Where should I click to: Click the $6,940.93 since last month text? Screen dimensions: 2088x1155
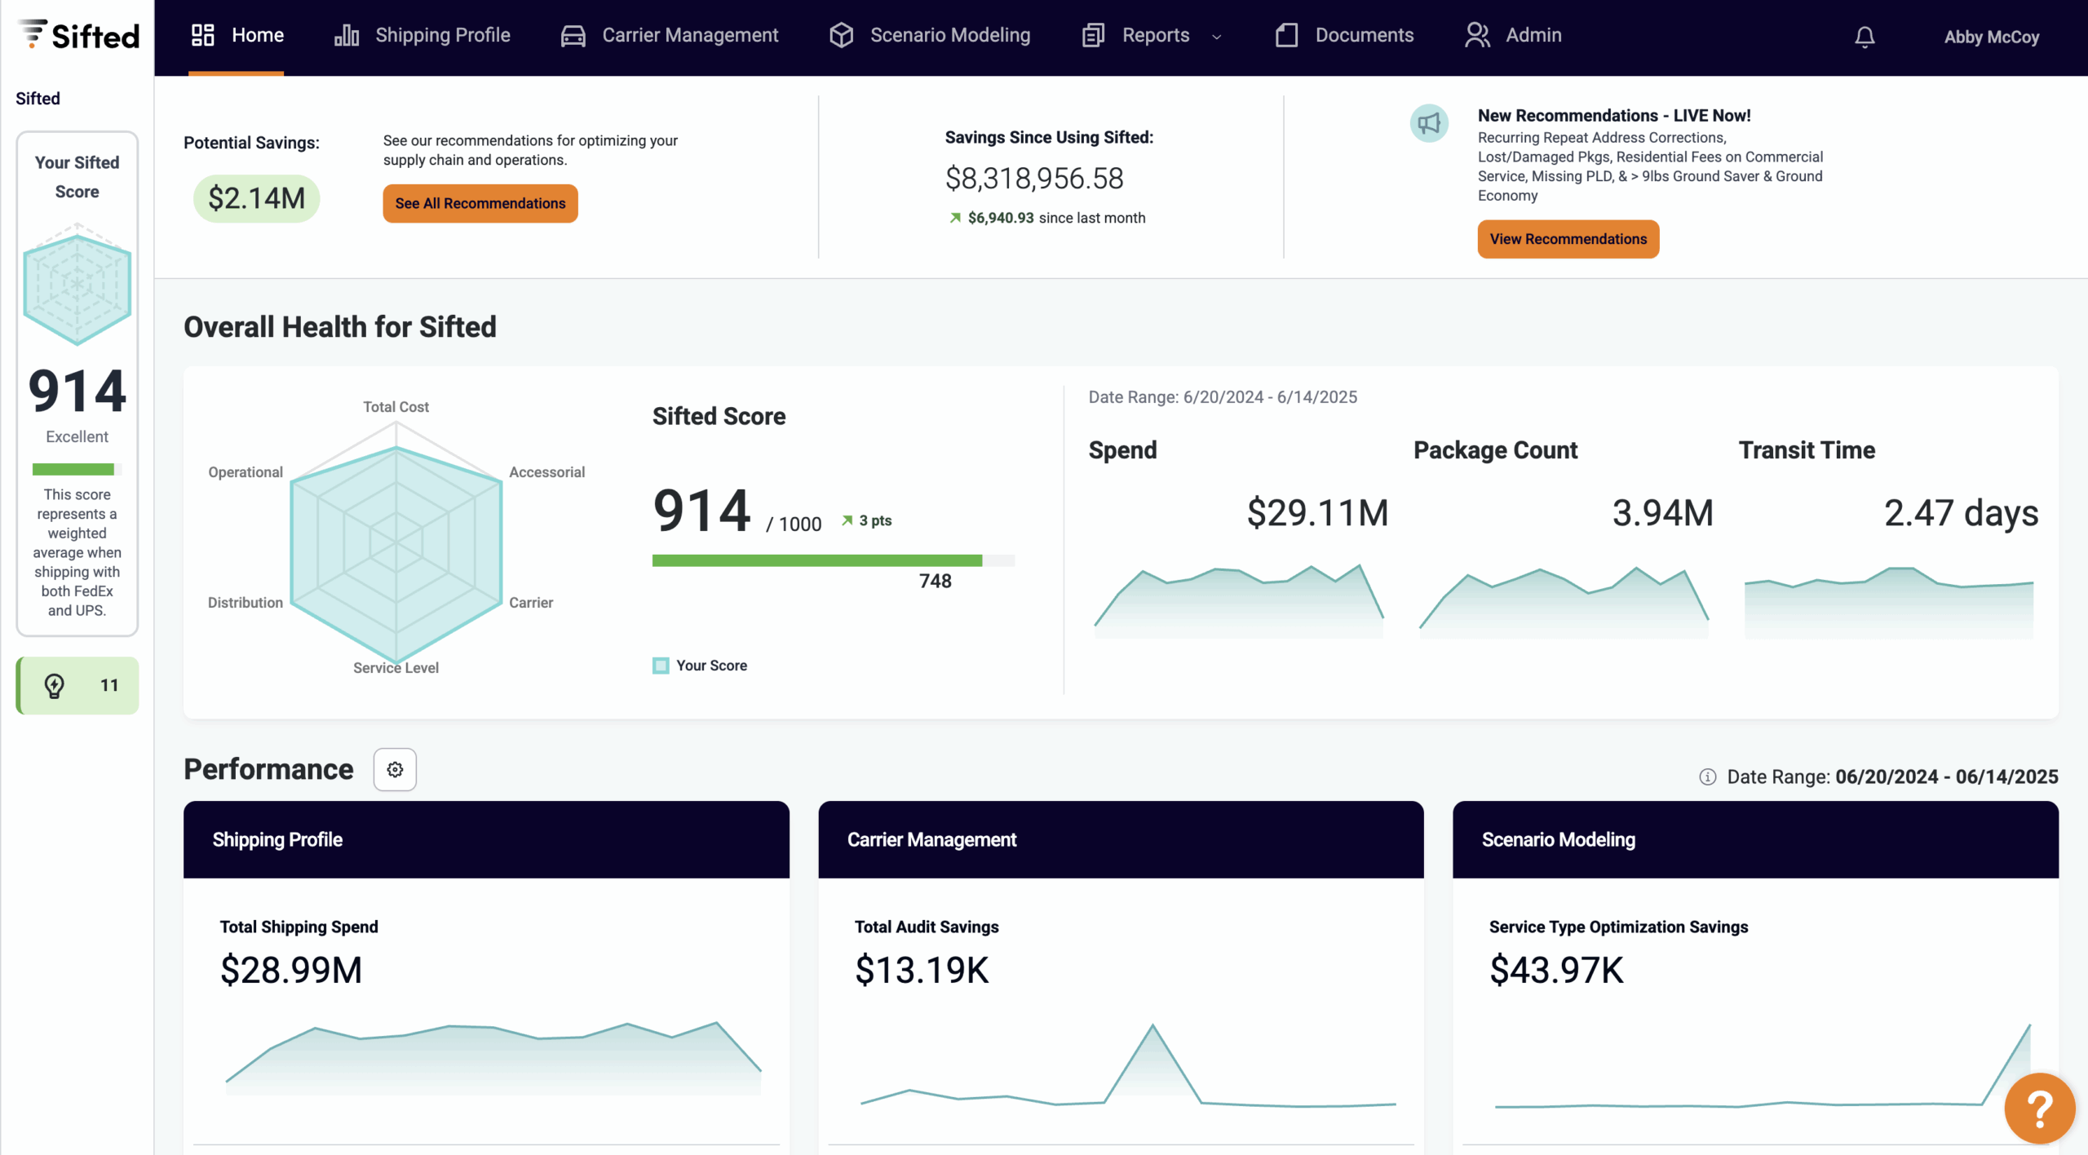(1056, 218)
